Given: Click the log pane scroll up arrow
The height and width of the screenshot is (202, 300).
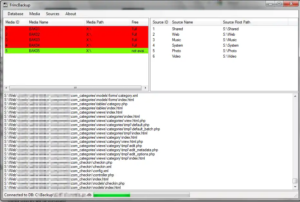Looking at the screenshot, I should point(295,96).
